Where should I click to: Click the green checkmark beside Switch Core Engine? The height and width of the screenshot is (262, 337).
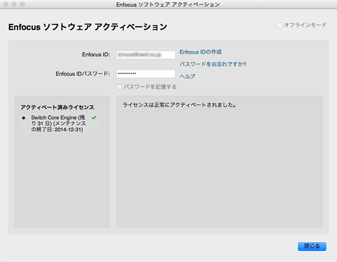(x=94, y=118)
